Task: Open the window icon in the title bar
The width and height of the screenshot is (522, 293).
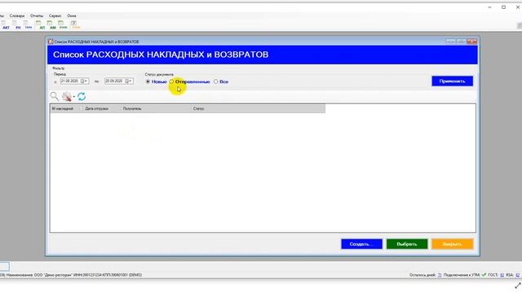Action: [51, 42]
